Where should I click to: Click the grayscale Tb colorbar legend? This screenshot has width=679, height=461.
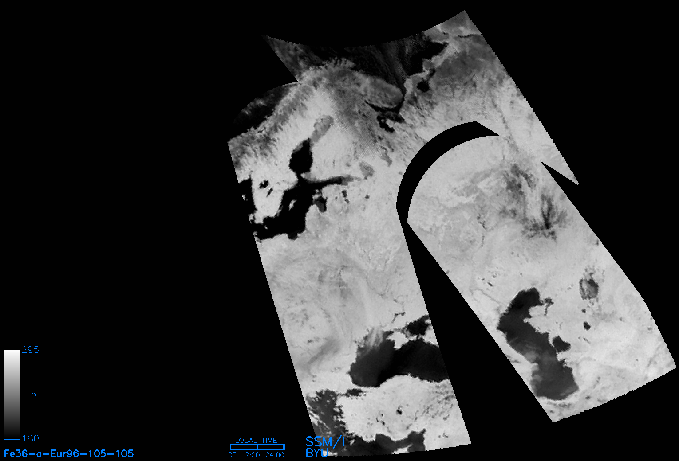coord(12,395)
